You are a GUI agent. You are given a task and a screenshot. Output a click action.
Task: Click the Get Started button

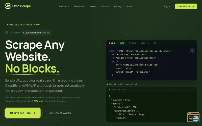point(186,7)
